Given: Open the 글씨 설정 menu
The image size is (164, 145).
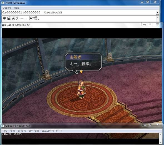Looking at the screenshot, I should (x=34, y=131).
